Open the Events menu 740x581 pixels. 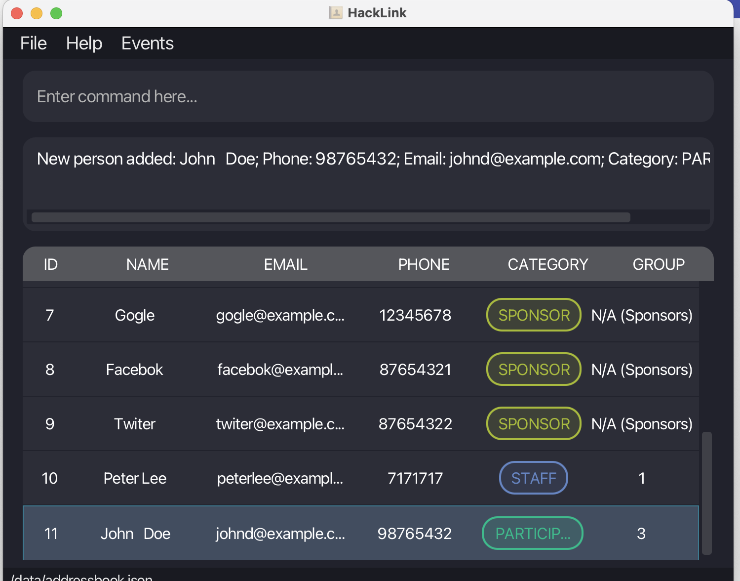(x=148, y=43)
